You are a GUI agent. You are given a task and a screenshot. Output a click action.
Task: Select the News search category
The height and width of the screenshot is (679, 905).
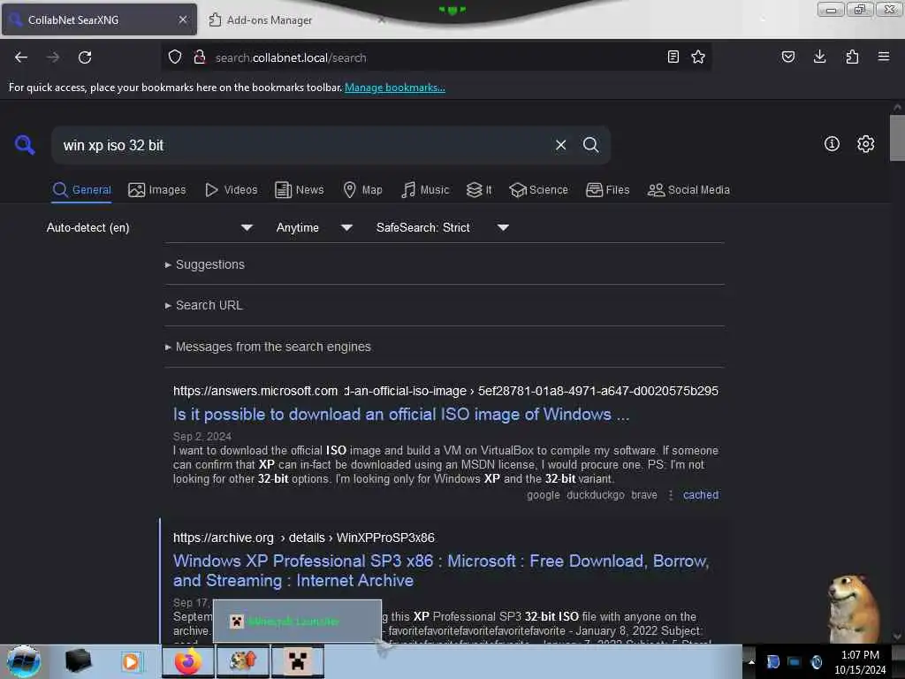300,190
